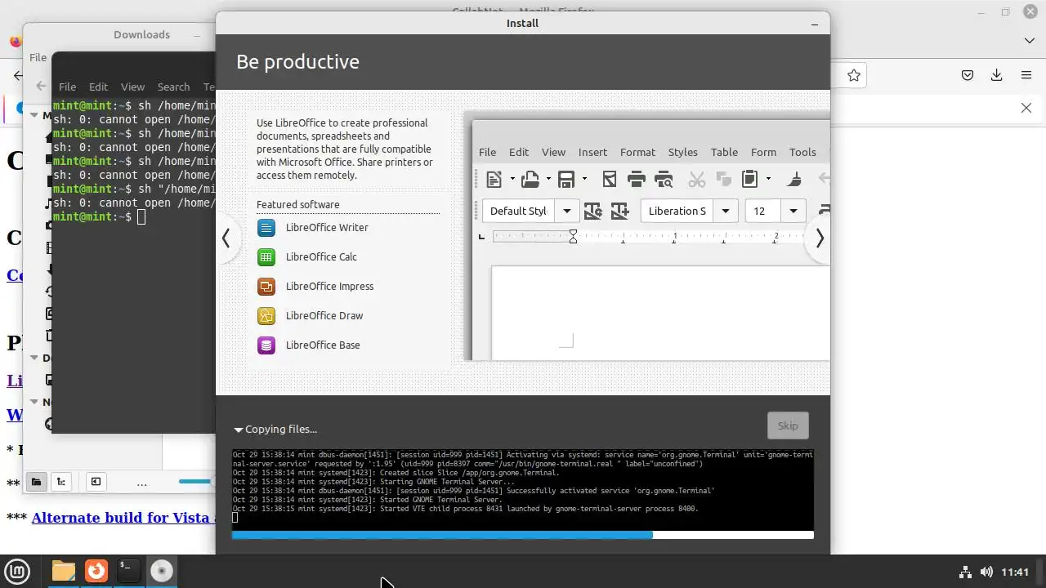Click the Alternate build for Vista link
Image resolution: width=1046 pixels, height=588 pixels.
(x=123, y=518)
